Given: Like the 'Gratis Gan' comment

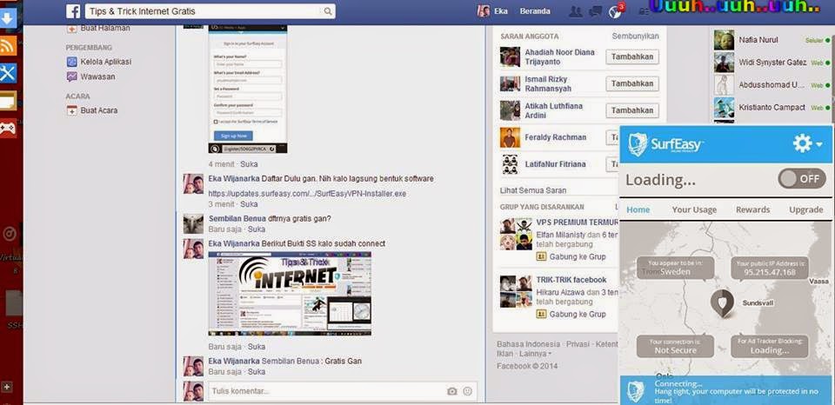Looking at the screenshot, I should click(256, 371).
